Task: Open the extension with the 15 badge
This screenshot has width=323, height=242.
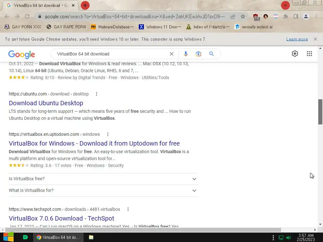Action: (x=256, y=17)
